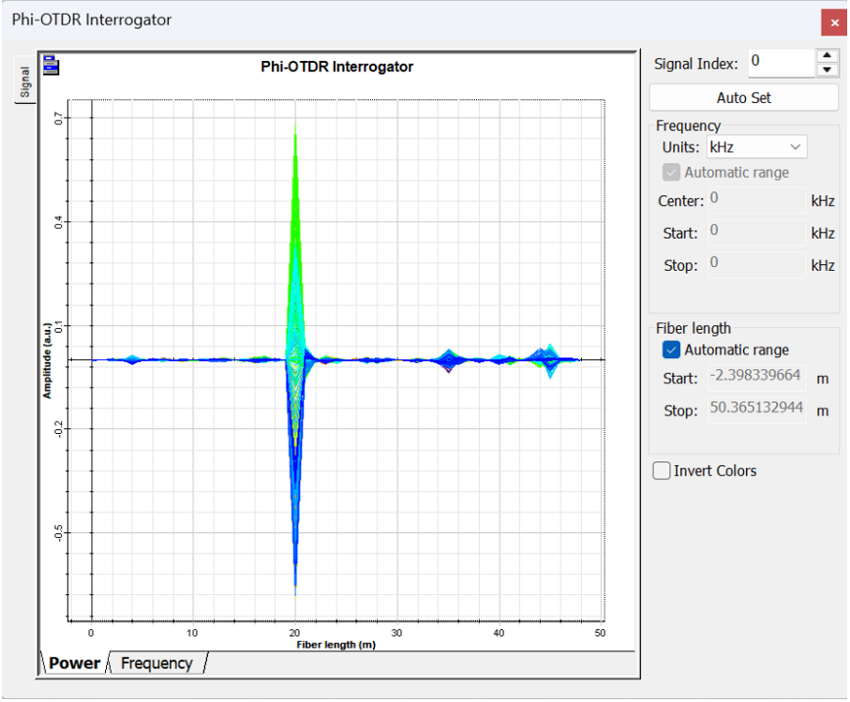850x702 pixels.
Task: Close the Phi-OTDR Interrogator window
Action: (x=834, y=22)
